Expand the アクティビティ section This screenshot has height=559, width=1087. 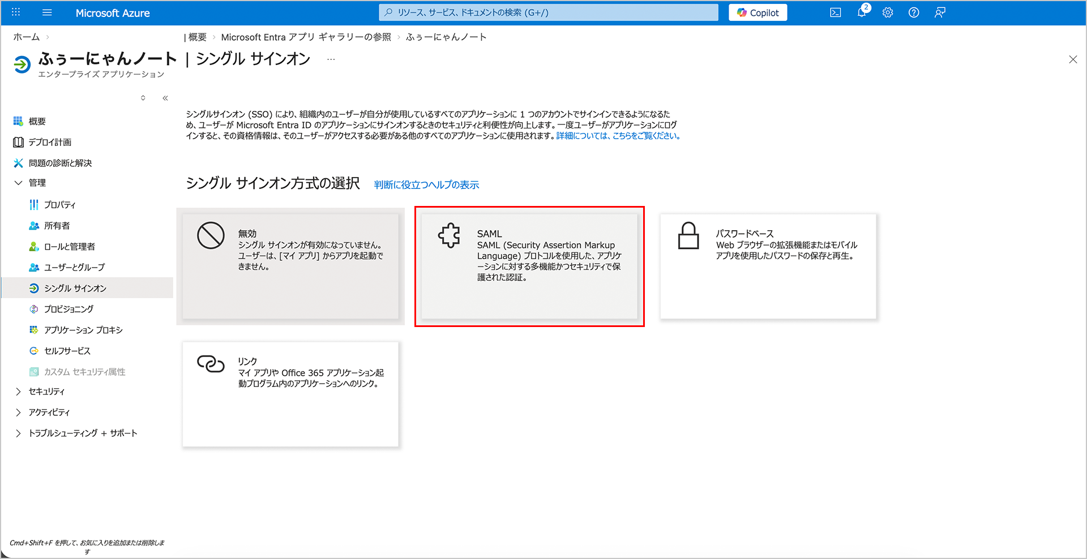tap(18, 412)
